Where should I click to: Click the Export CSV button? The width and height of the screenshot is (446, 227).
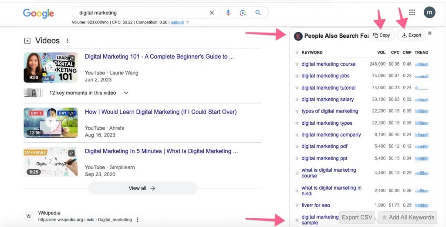(357, 217)
